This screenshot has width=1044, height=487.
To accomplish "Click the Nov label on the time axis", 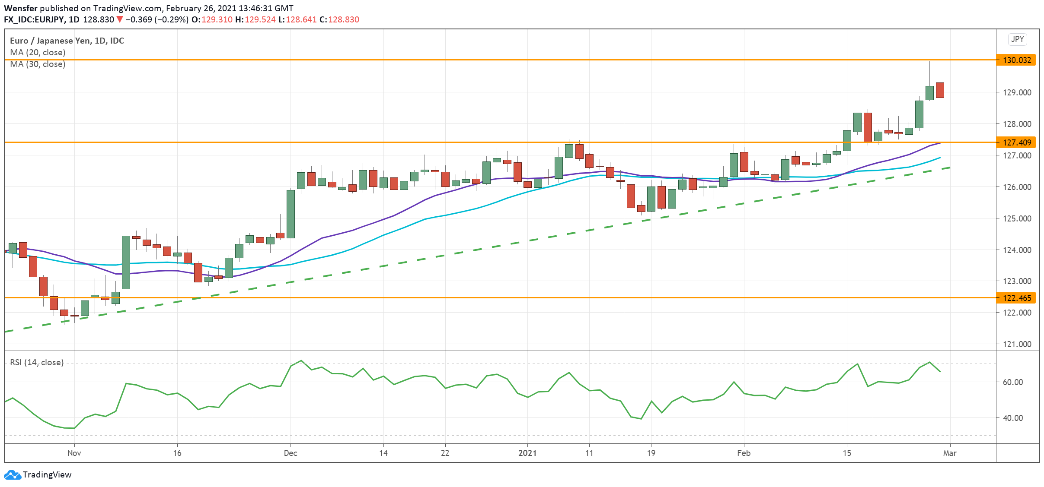I will click(x=74, y=453).
